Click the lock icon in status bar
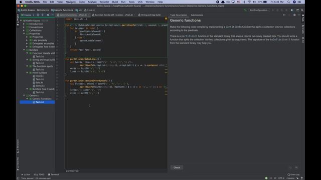The height and width of the screenshot is (180, 321). (x=297, y=178)
